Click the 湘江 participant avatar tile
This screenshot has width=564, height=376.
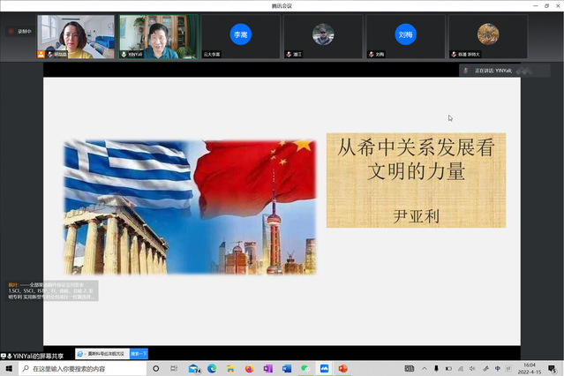322,36
